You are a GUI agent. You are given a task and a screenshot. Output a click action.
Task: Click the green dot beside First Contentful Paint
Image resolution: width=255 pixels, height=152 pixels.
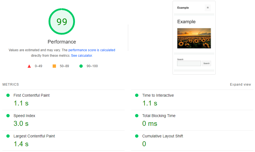tap(8, 95)
